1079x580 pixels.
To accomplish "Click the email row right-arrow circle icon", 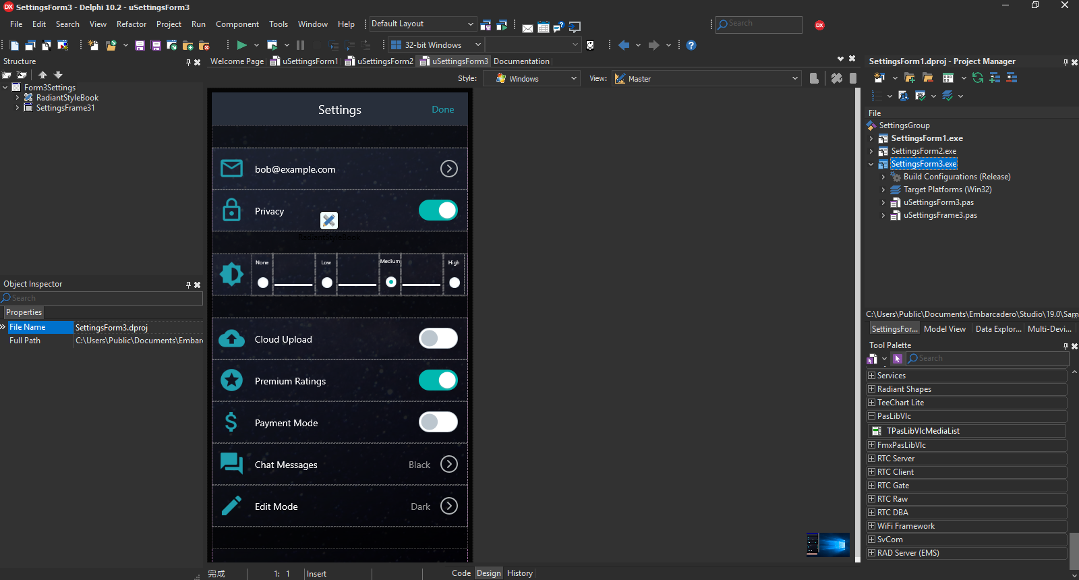I will [449, 169].
